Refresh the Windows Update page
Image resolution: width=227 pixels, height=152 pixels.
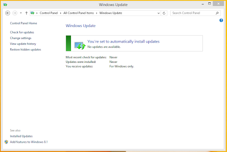[x=164, y=13]
